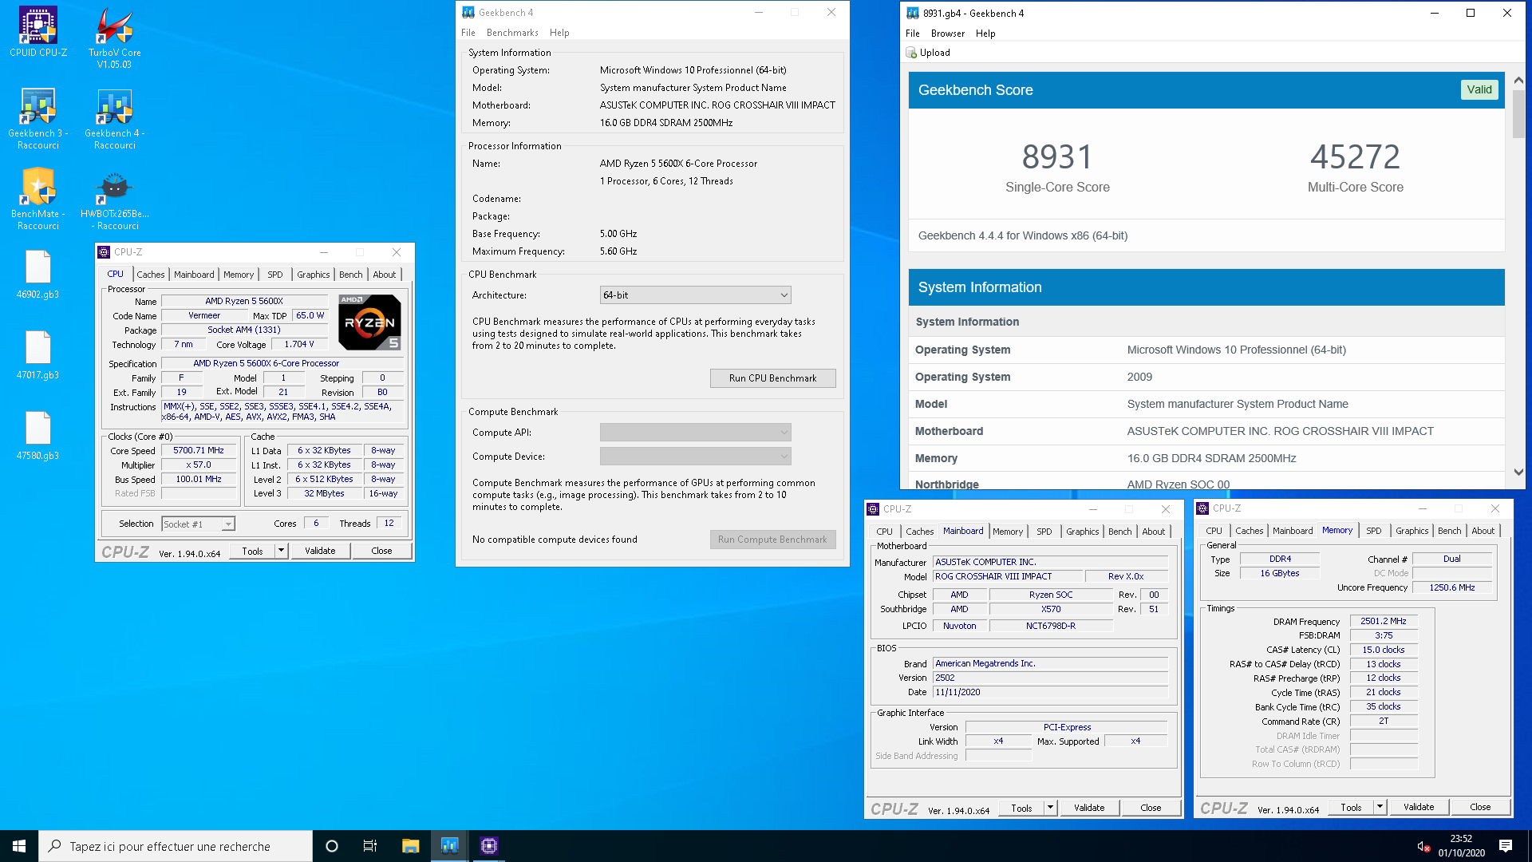Click the Core Speed 5700.71 MHz field
Viewport: 1532px width, 862px height.
click(x=199, y=451)
